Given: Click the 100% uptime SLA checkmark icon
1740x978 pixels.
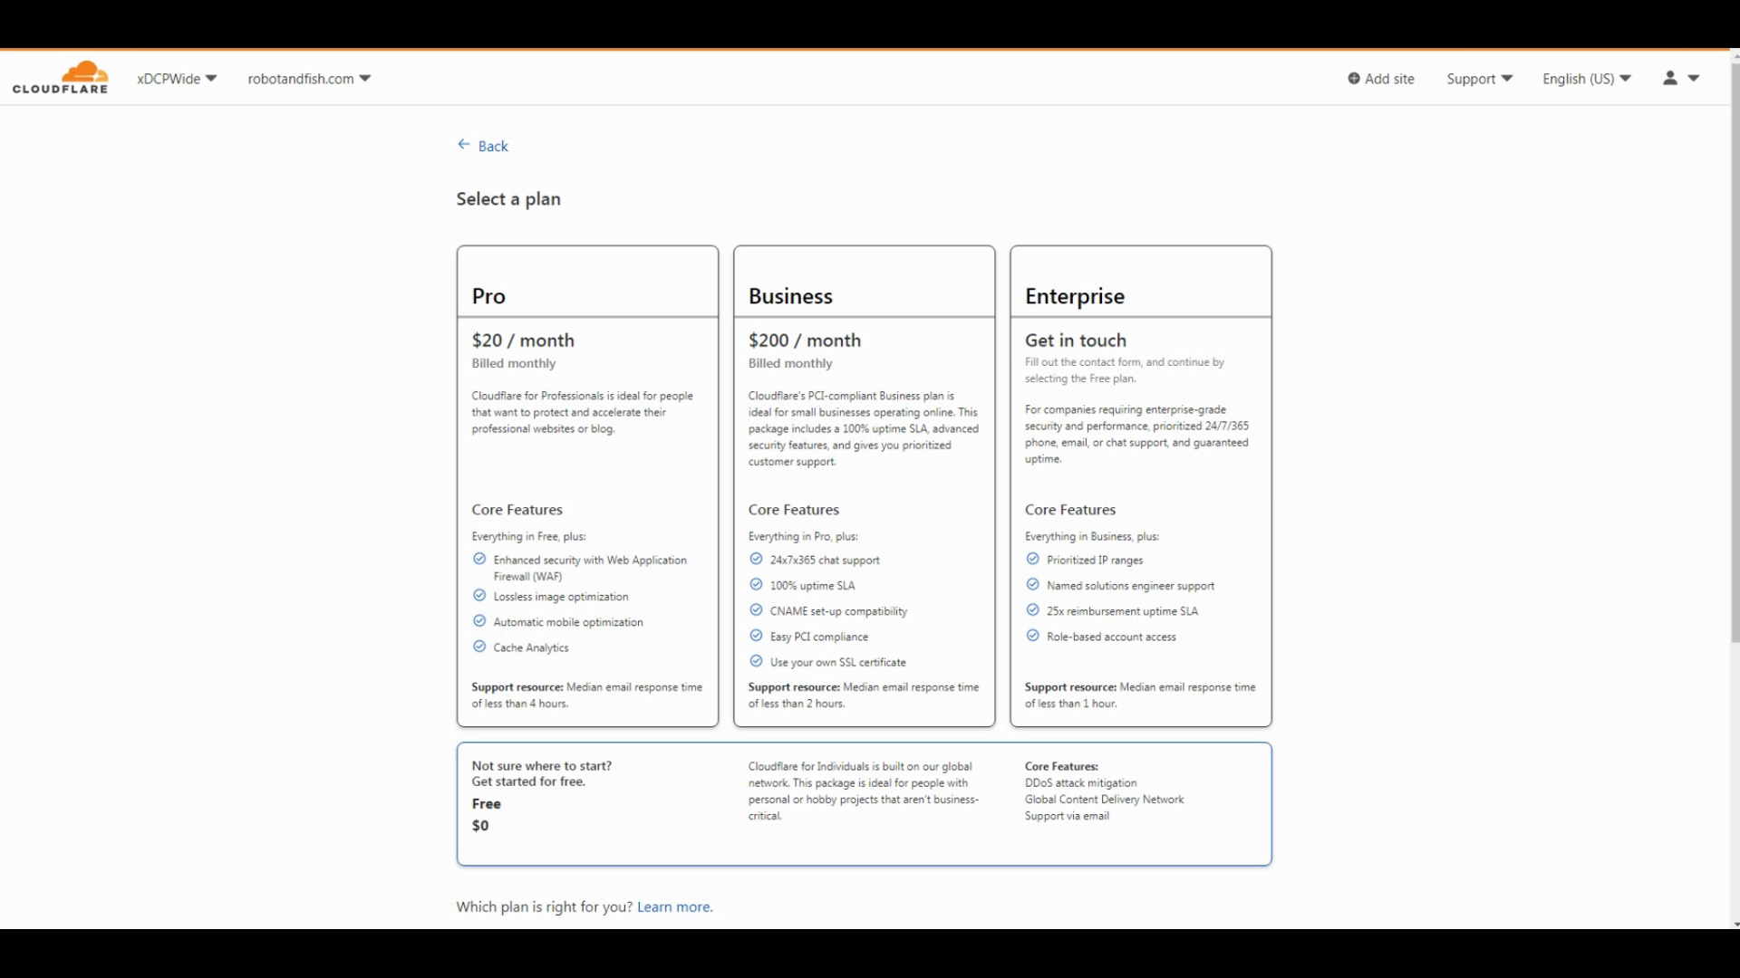Looking at the screenshot, I should point(756,585).
